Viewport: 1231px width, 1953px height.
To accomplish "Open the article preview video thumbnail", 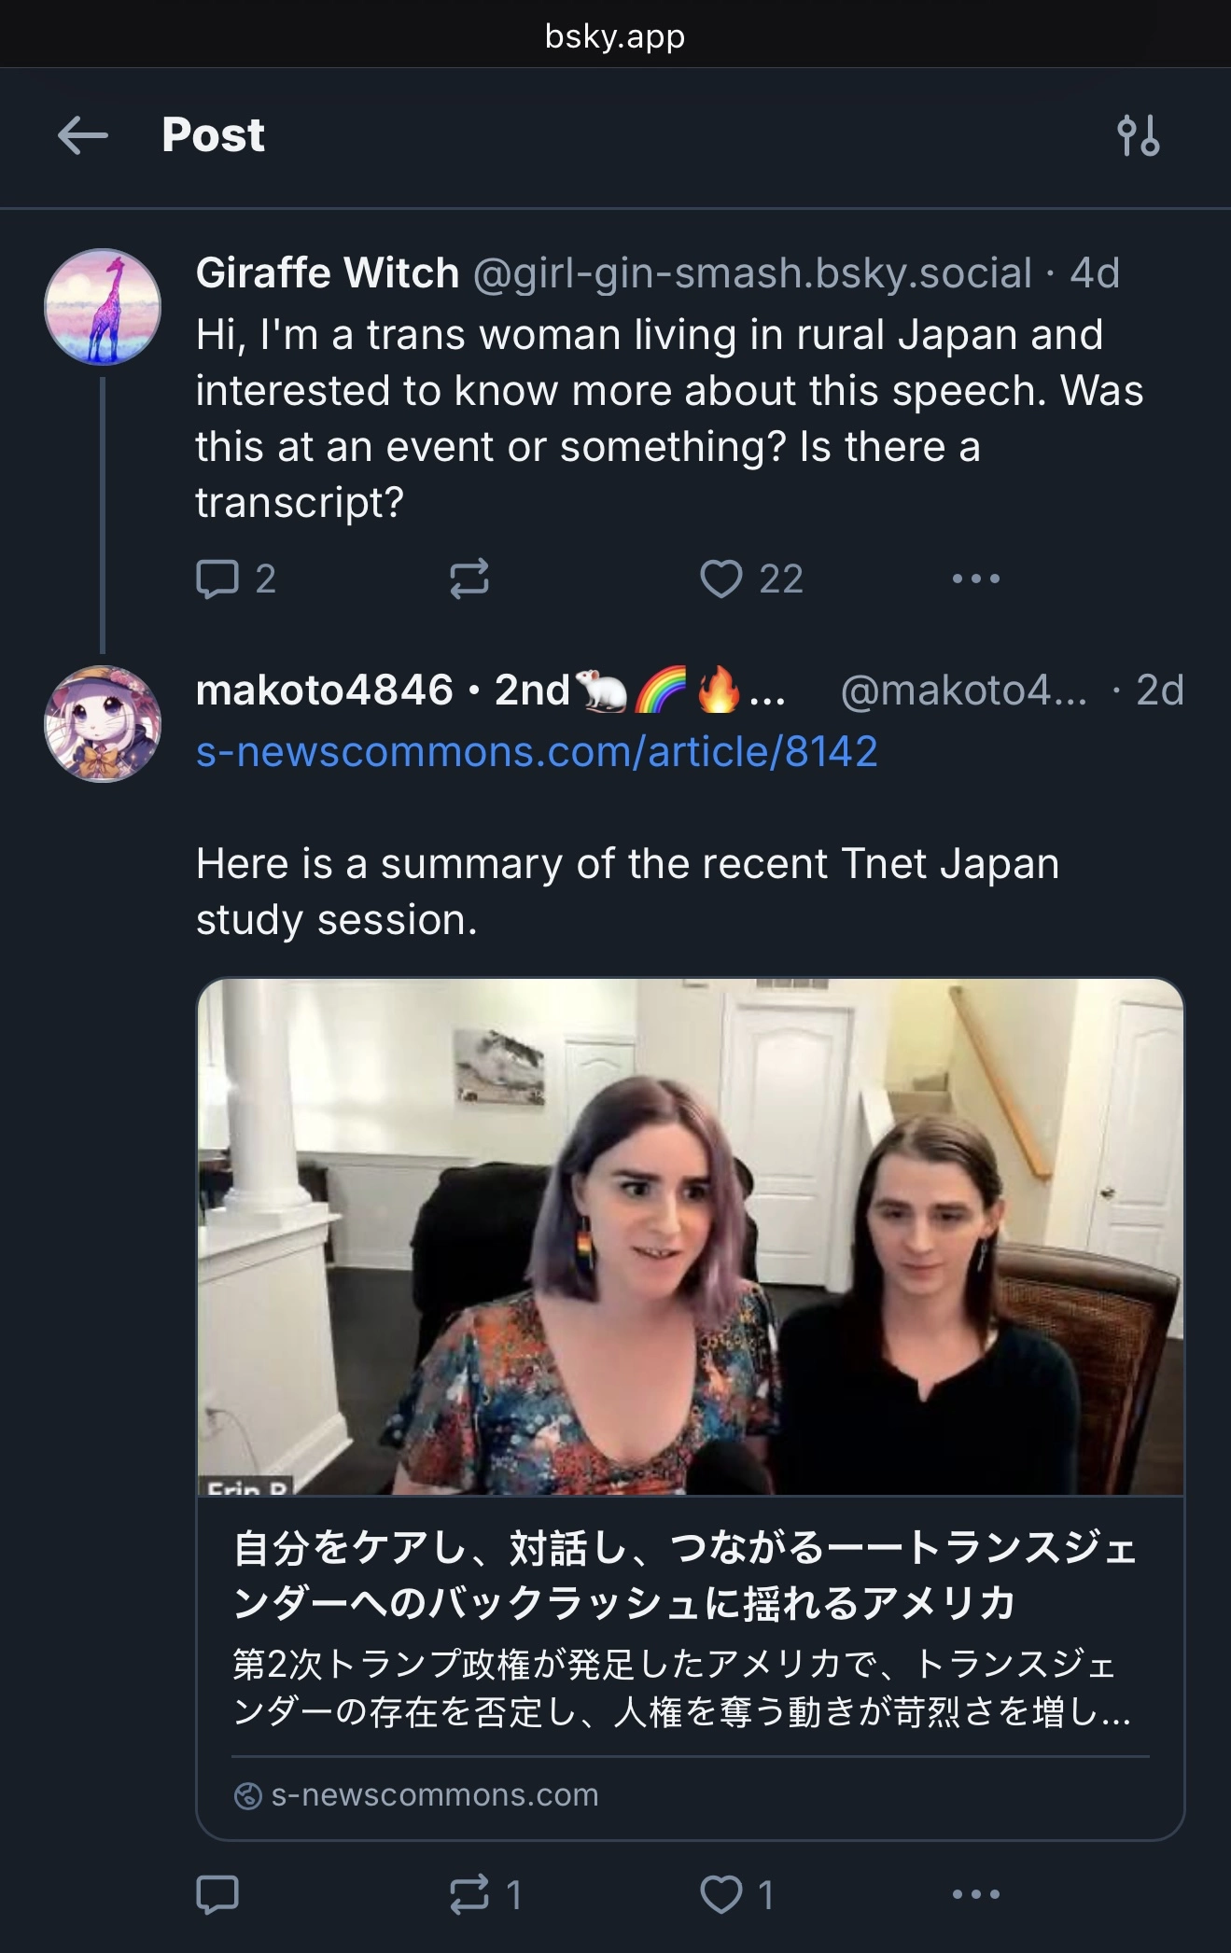I will coord(690,1236).
